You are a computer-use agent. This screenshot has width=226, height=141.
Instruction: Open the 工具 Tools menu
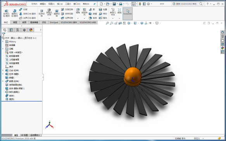click(x=68, y=4)
